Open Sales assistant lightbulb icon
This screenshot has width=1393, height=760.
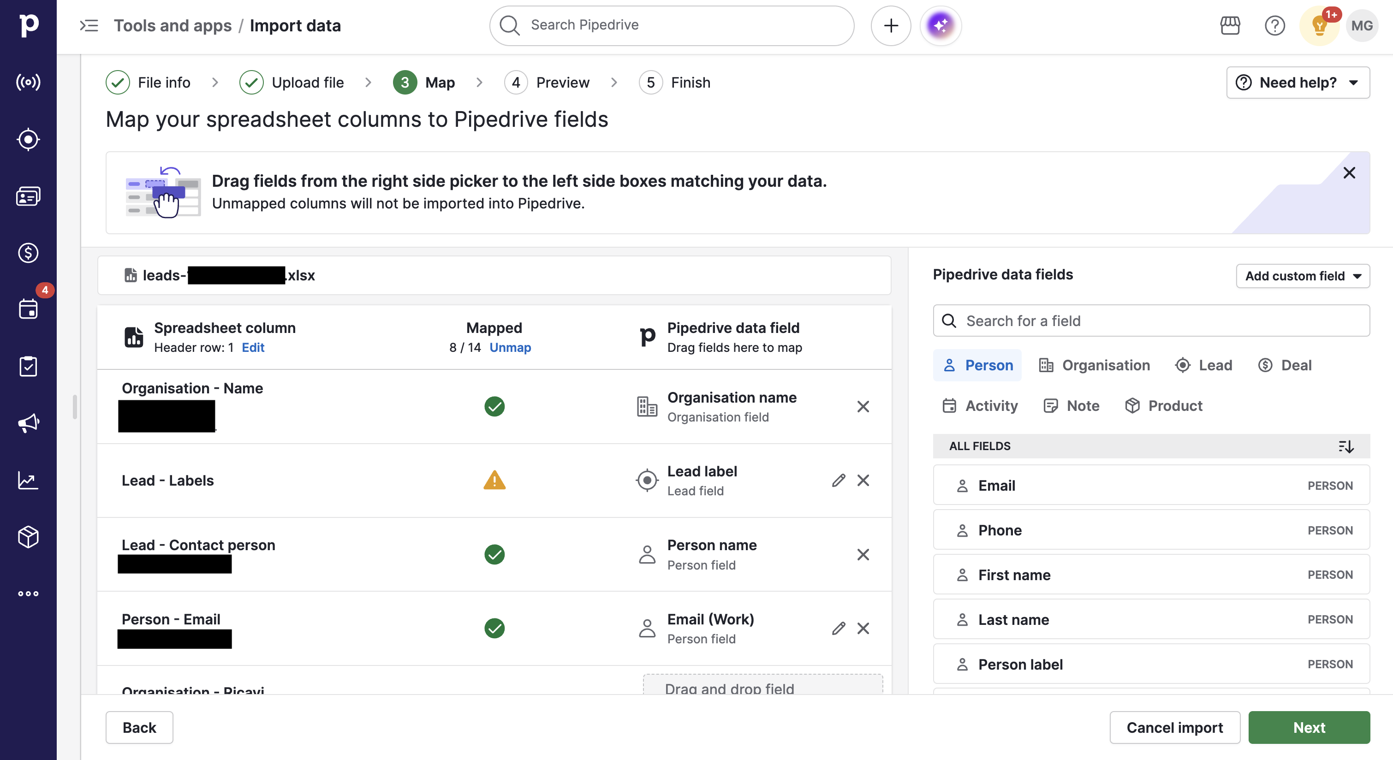coord(1320,25)
